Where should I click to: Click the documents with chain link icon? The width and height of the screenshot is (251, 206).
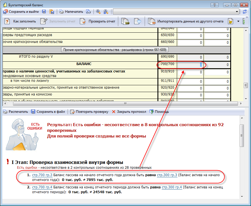[125, 21]
